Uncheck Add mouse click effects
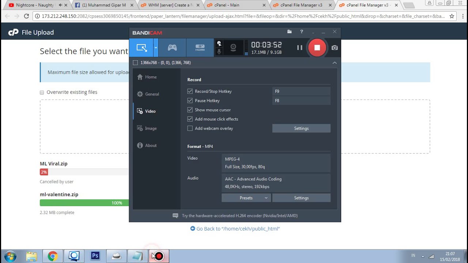Viewport: 468px width, 263px height. 190,119
